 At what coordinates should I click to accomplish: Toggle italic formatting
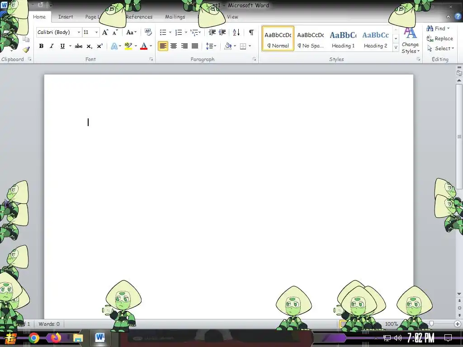[x=52, y=46]
